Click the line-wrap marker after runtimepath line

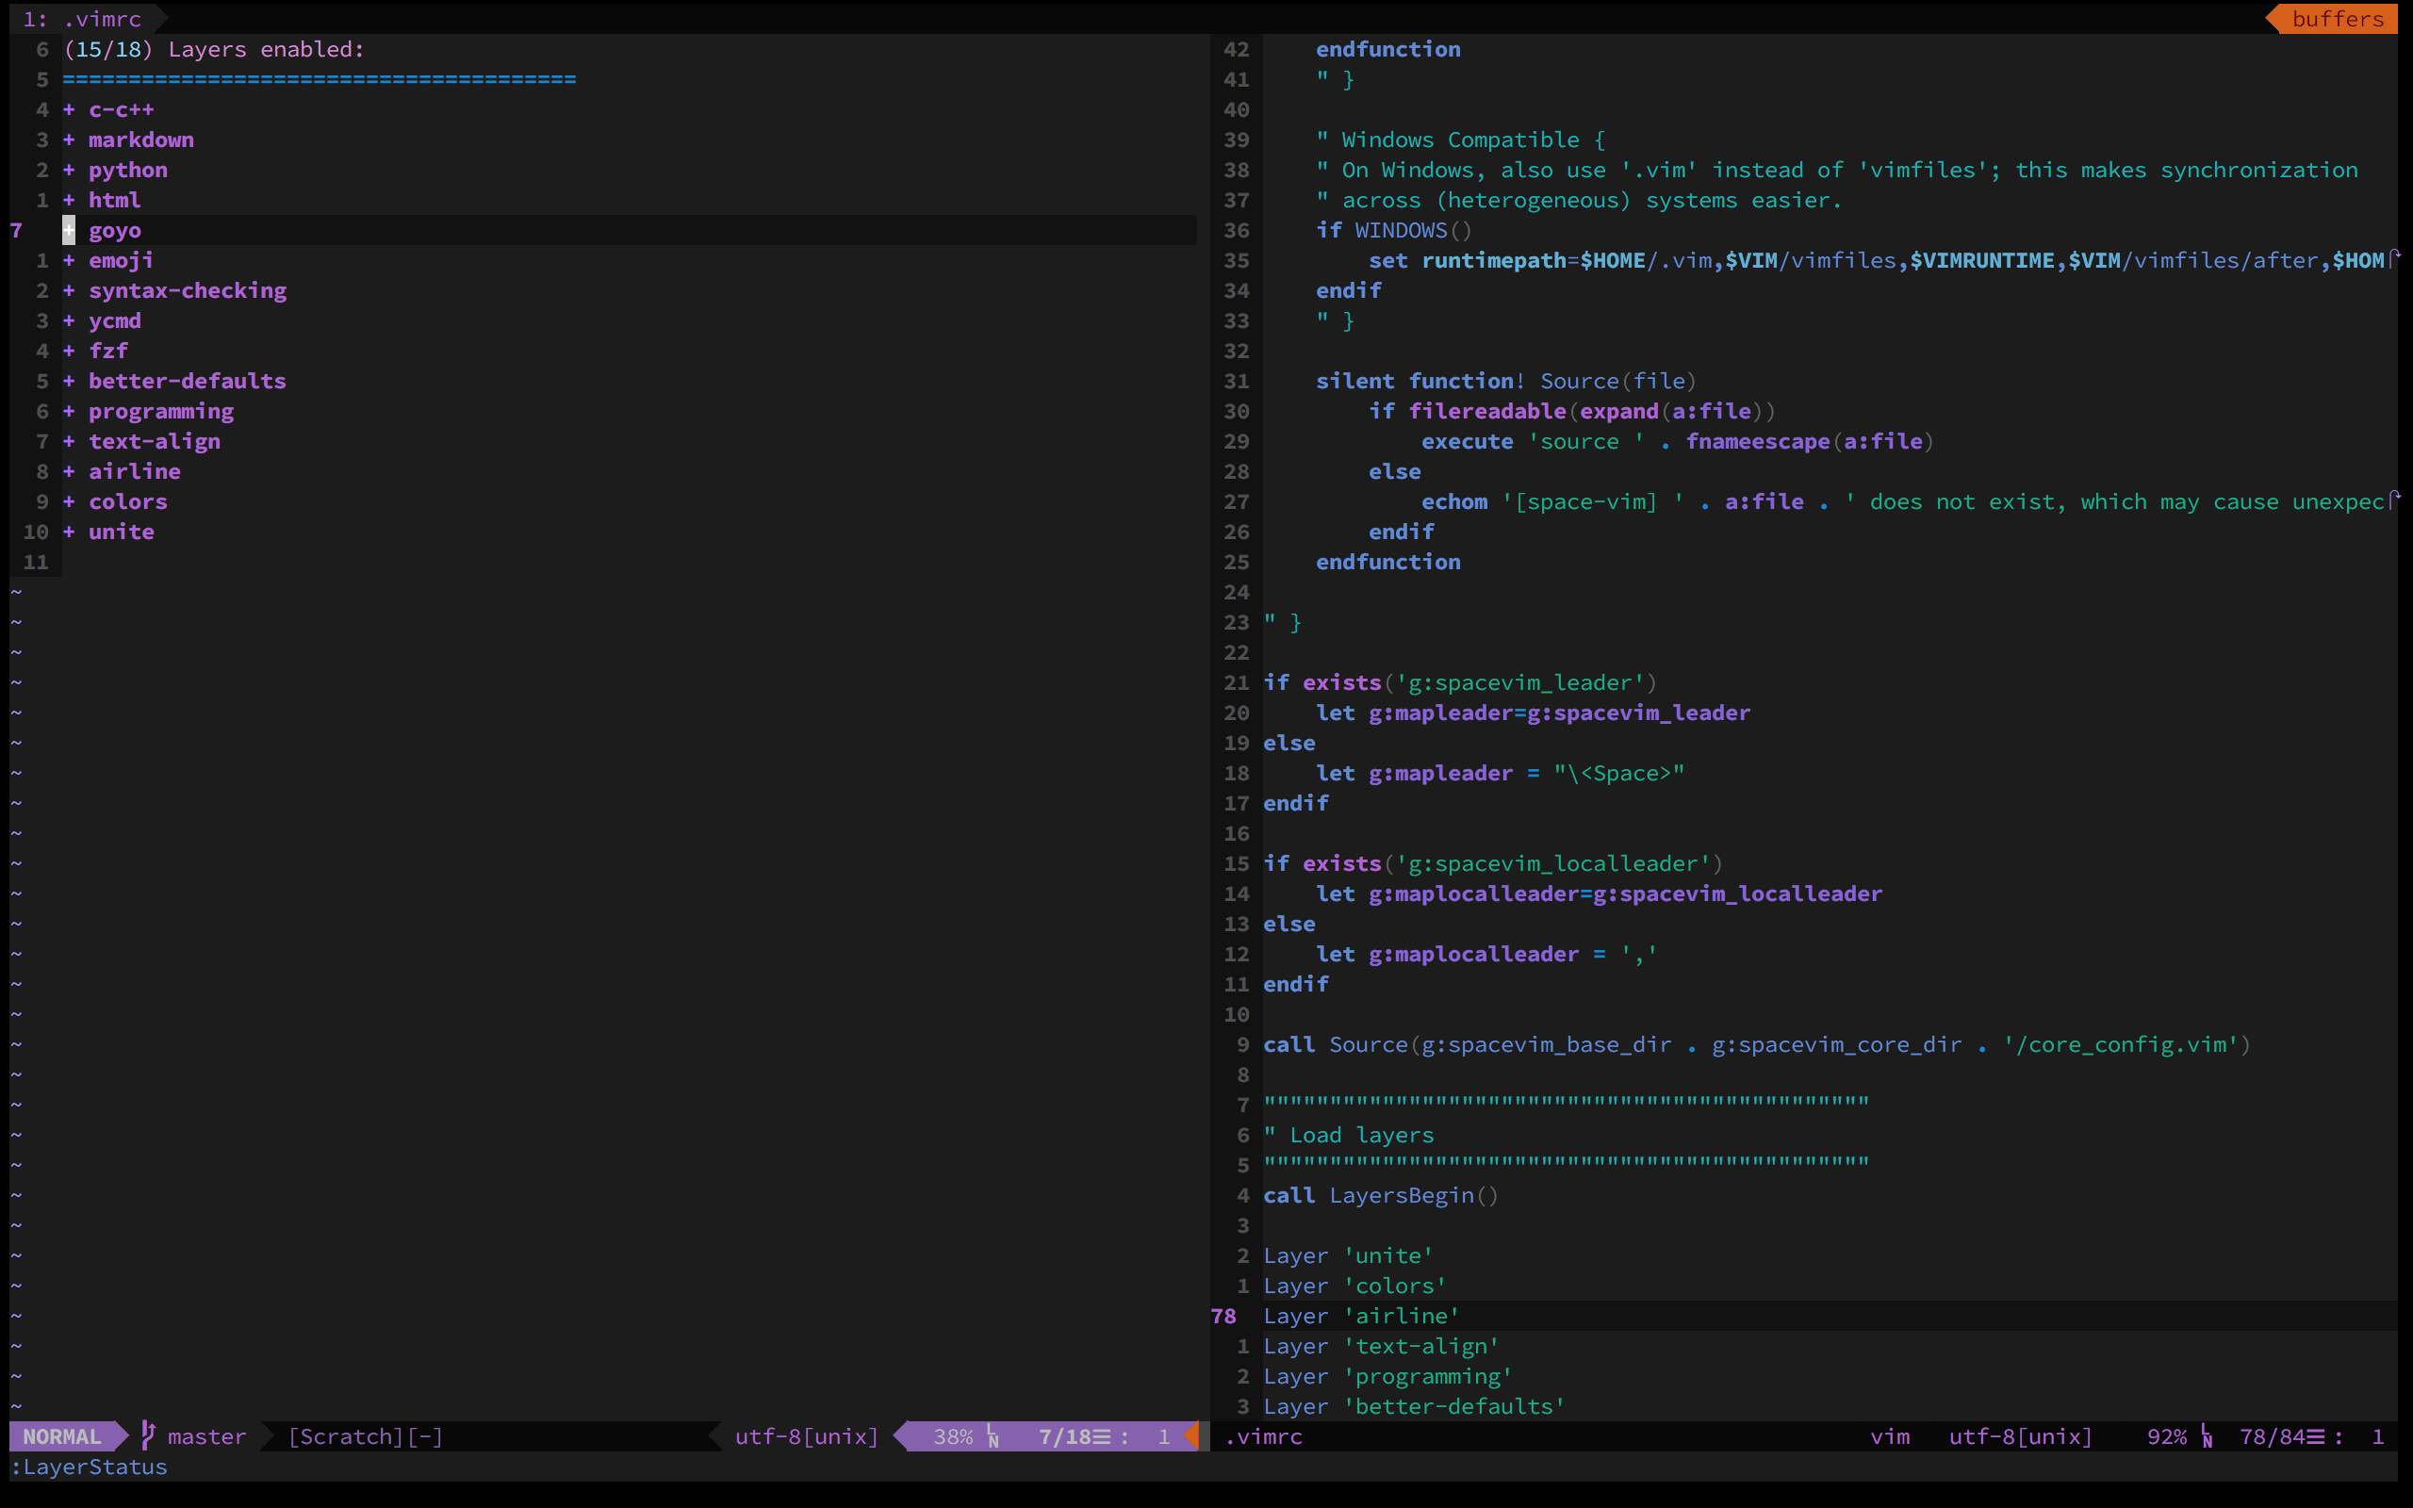tap(2394, 259)
